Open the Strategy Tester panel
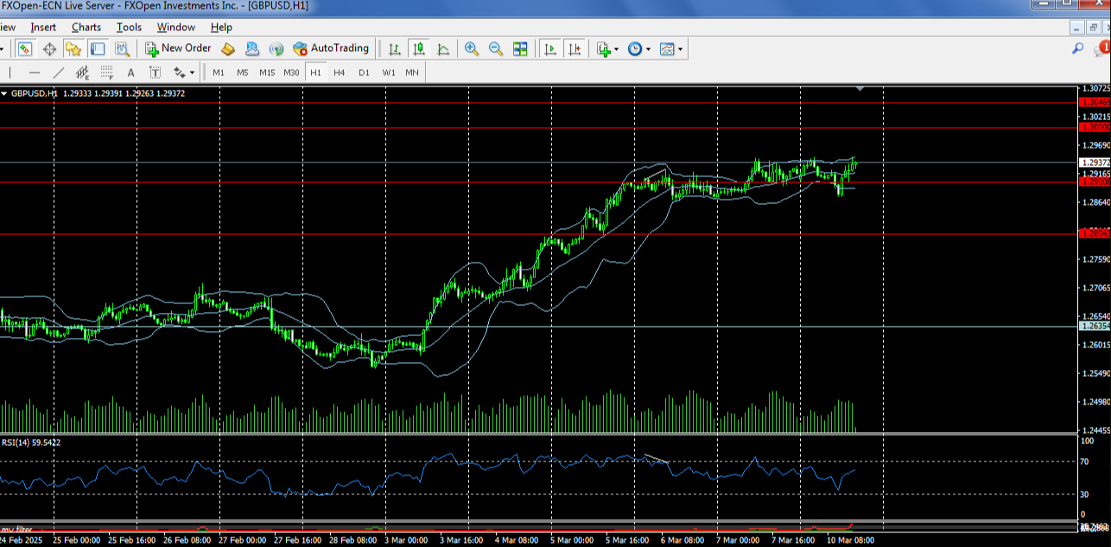 click(x=122, y=49)
